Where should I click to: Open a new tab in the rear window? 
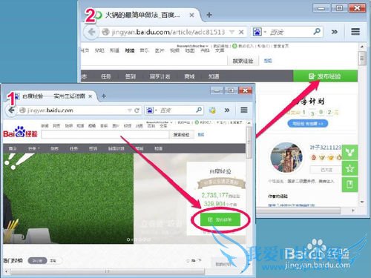(x=209, y=15)
